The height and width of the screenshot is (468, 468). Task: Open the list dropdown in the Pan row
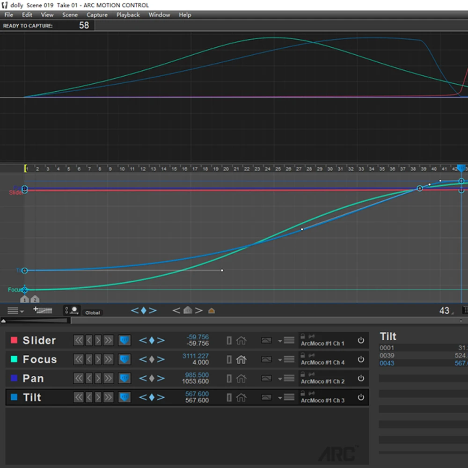pyautogui.click(x=287, y=378)
